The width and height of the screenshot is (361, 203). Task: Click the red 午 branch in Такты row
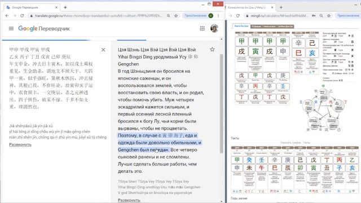tap(262, 167)
